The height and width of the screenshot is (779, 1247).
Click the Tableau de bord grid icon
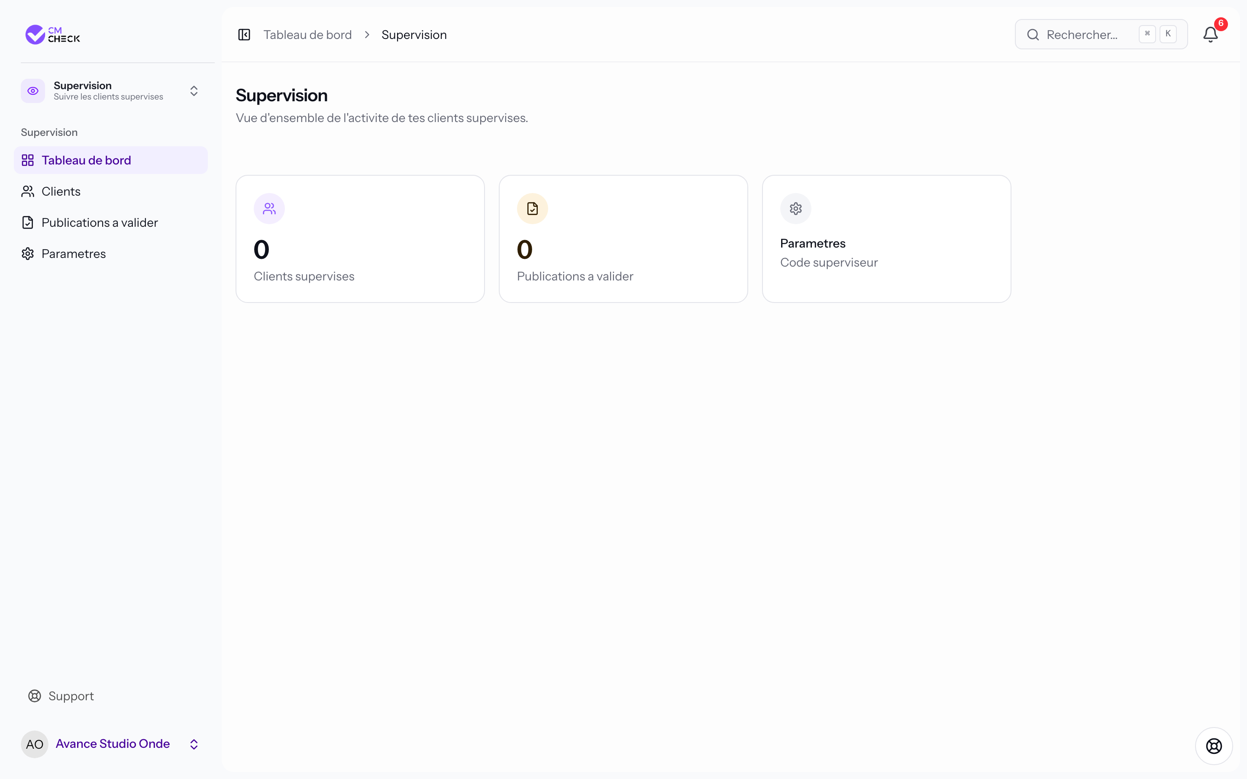[28, 160]
